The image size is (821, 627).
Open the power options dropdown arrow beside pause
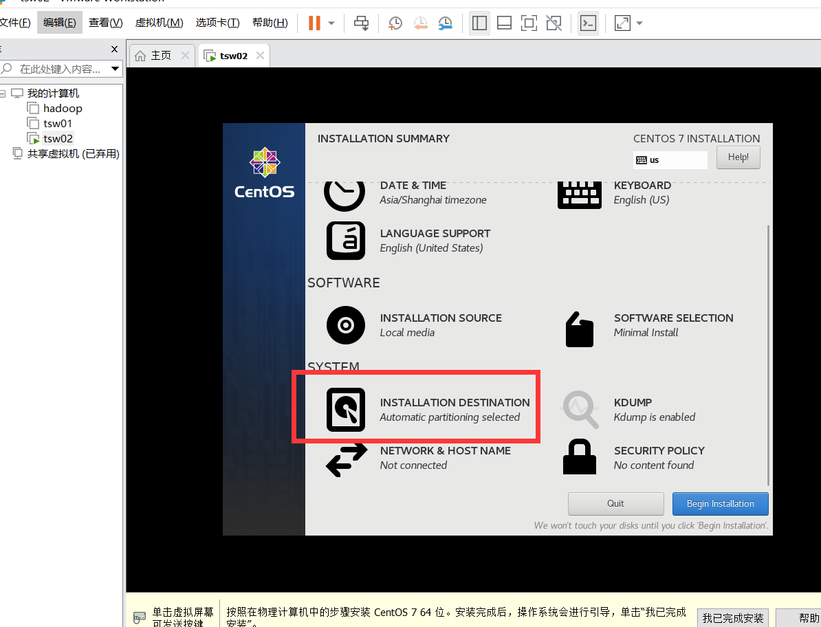point(331,23)
